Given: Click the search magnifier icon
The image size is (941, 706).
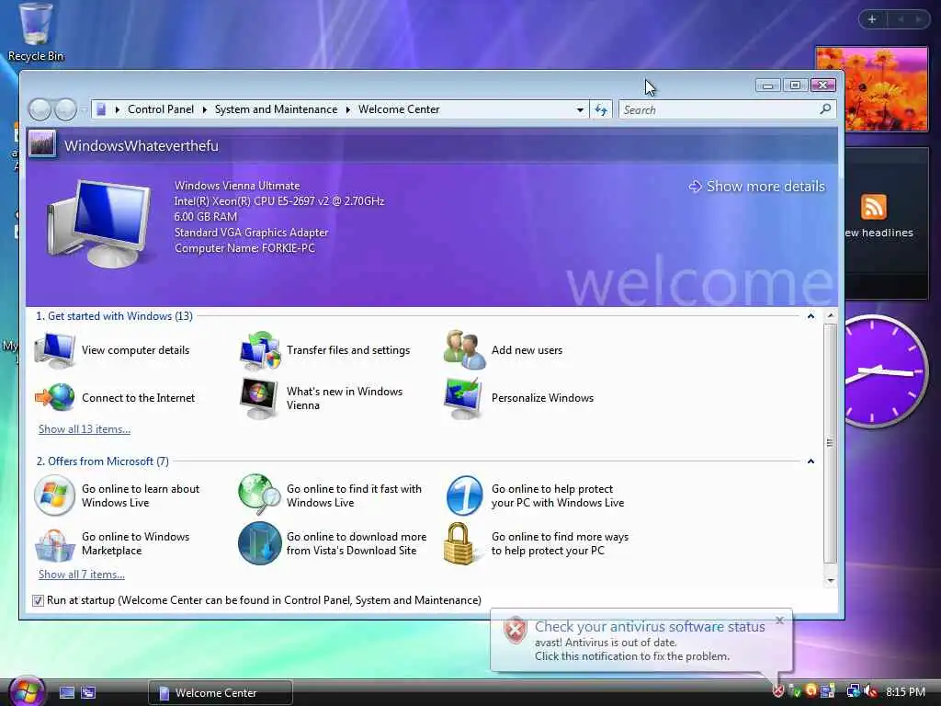Looking at the screenshot, I should (826, 108).
